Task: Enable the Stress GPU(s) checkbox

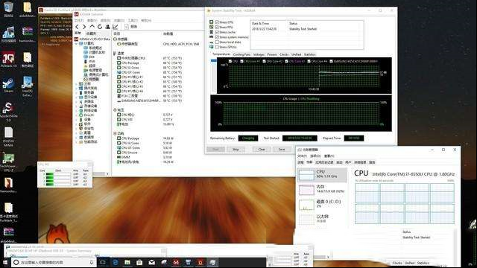Action: (217, 47)
